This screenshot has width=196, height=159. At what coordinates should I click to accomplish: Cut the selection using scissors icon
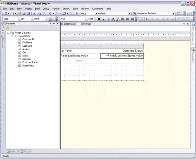[34, 13]
